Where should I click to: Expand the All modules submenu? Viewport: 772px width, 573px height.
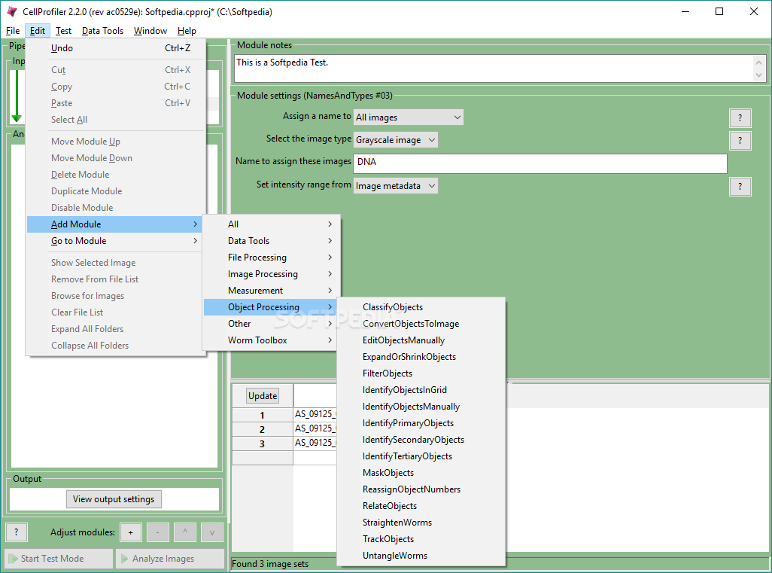[272, 224]
